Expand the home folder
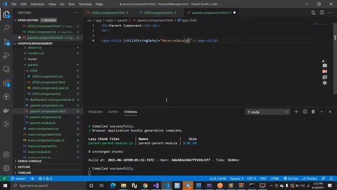This screenshot has width=337, height=190. tap(32, 59)
